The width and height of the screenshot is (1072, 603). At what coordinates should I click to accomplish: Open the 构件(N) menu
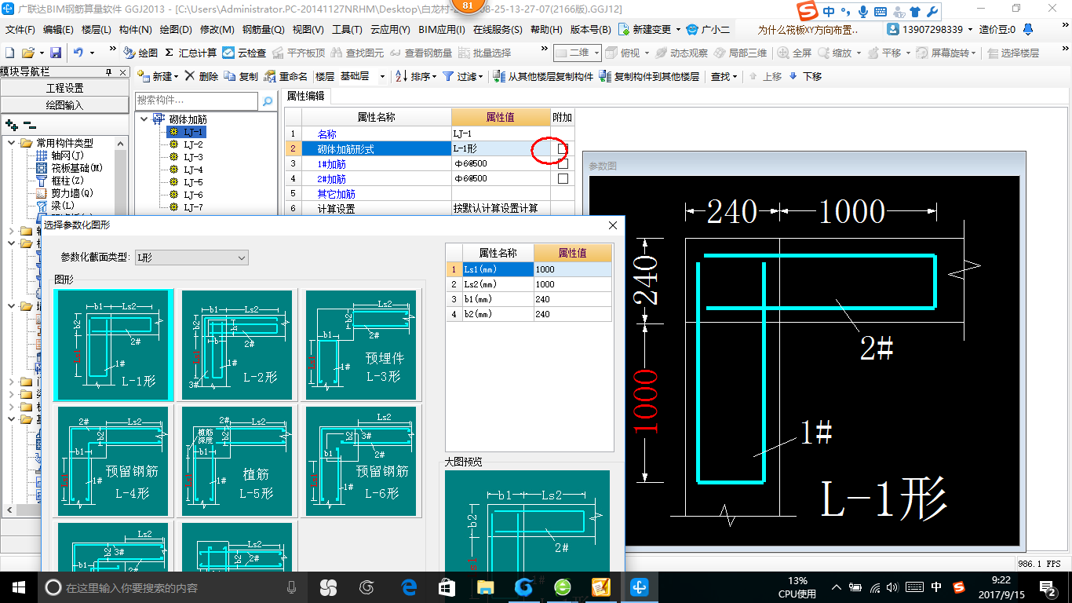pos(135,29)
